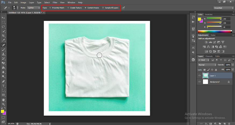Select the Clone Stamp tool

coord(3,54)
